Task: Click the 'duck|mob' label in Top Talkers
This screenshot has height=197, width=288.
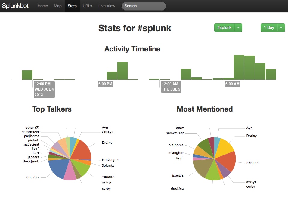Action: point(31,162)
